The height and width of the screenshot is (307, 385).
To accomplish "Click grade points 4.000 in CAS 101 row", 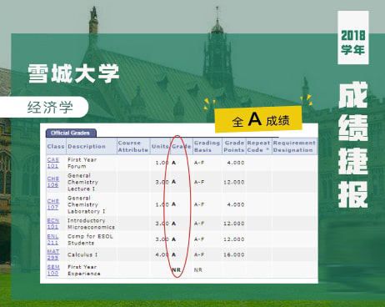I will coord(236,163).
